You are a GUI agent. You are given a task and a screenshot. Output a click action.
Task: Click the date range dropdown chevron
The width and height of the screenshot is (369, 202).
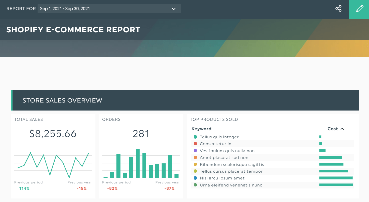coord(174,9)
